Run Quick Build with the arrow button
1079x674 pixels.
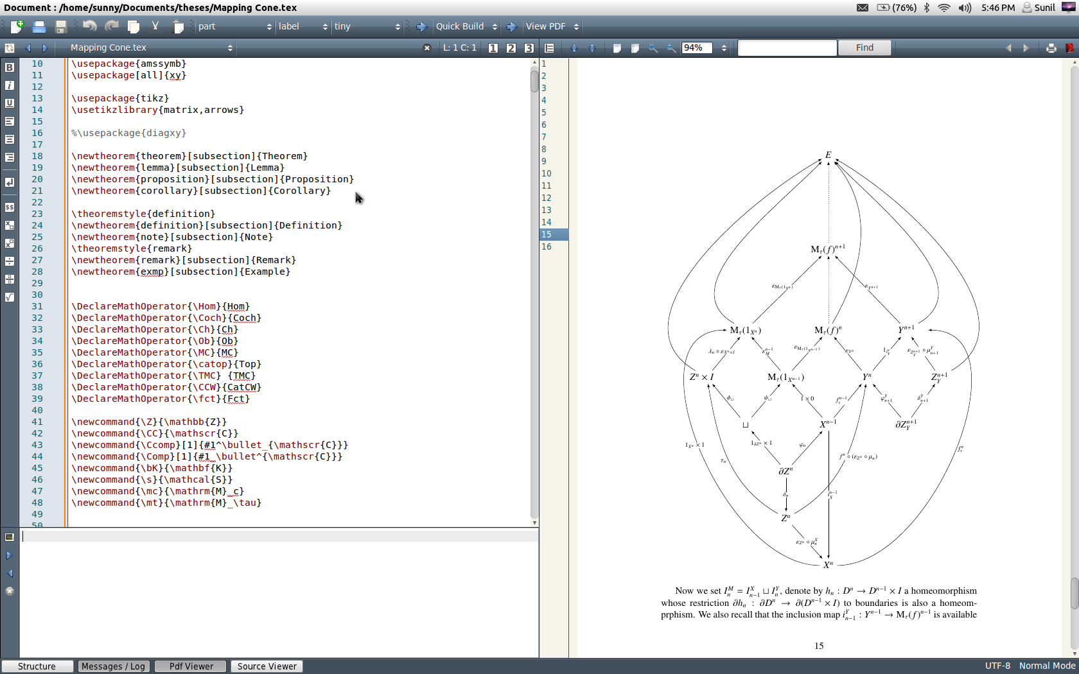coord(421,26)
